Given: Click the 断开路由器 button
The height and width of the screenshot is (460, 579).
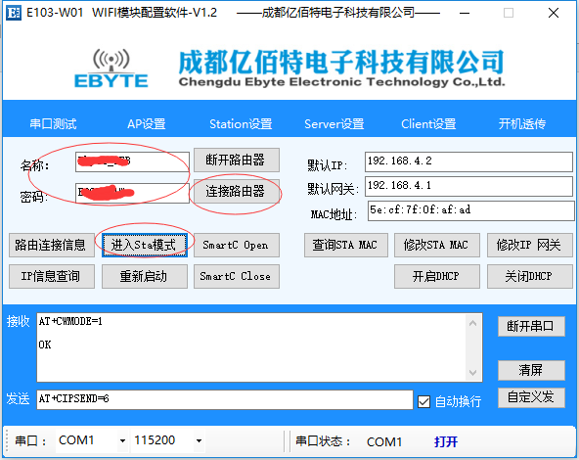Looking at the screenshot, I should (237, 160).
